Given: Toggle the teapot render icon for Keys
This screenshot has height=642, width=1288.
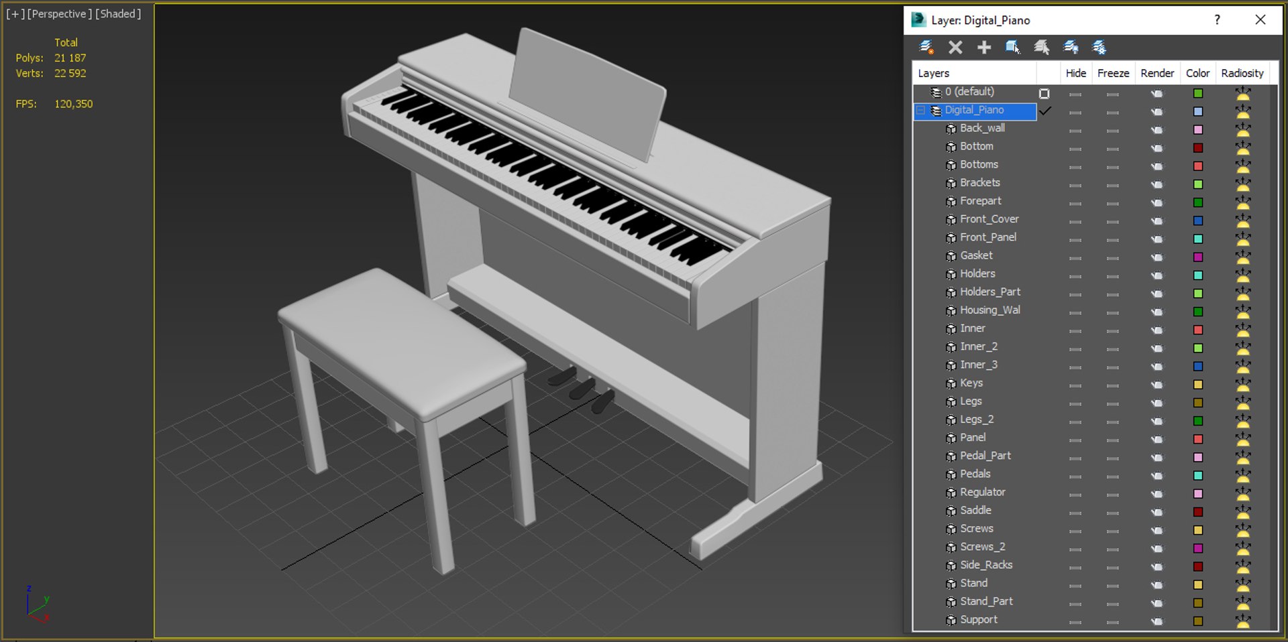Looking at the screenshot, I should tap(1157, 385).
